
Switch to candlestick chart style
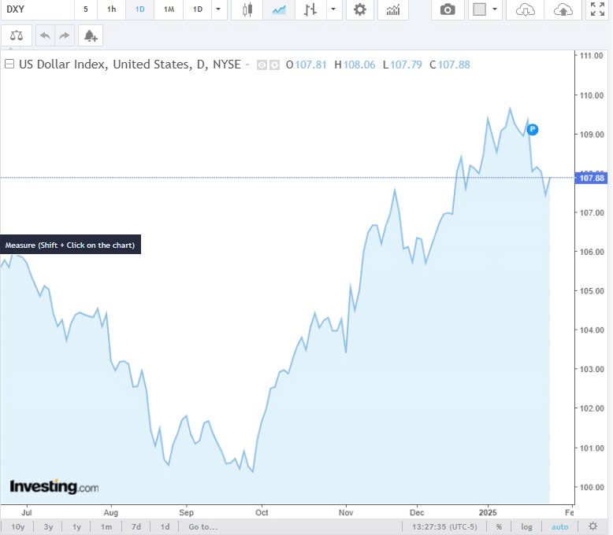click(247, 9)
